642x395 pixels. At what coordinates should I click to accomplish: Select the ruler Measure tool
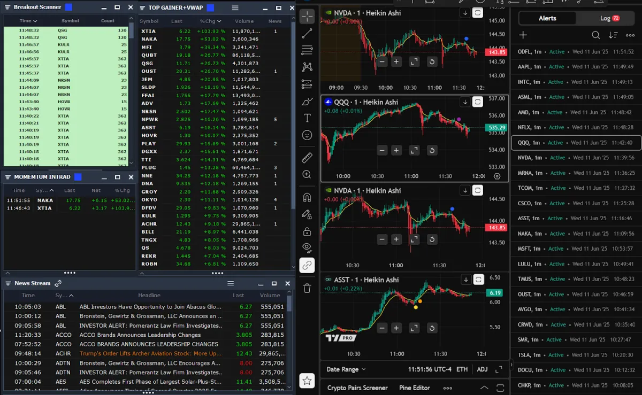(x=307, y=158)
